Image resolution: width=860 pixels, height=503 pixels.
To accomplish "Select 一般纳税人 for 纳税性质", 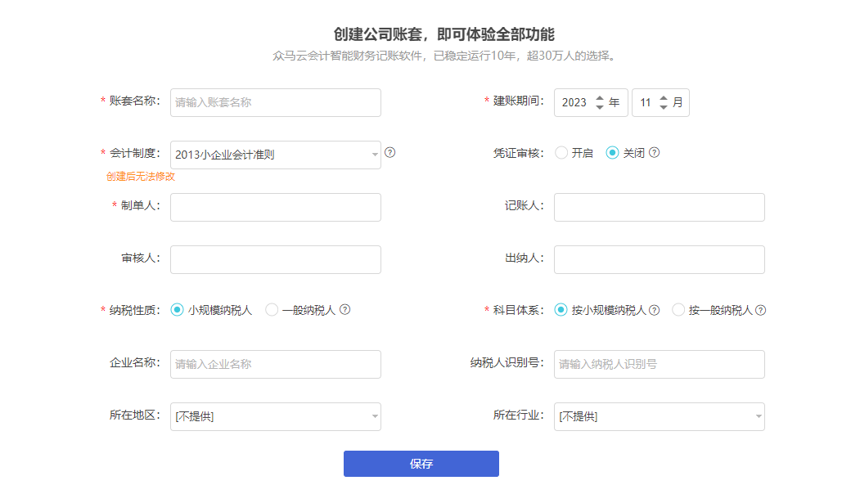I will click(272, 310).
